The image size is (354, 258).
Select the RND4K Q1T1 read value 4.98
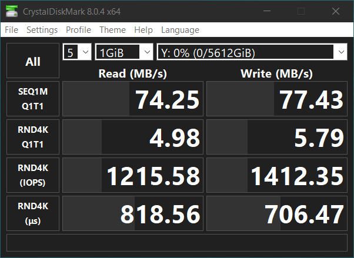(133, 137)
